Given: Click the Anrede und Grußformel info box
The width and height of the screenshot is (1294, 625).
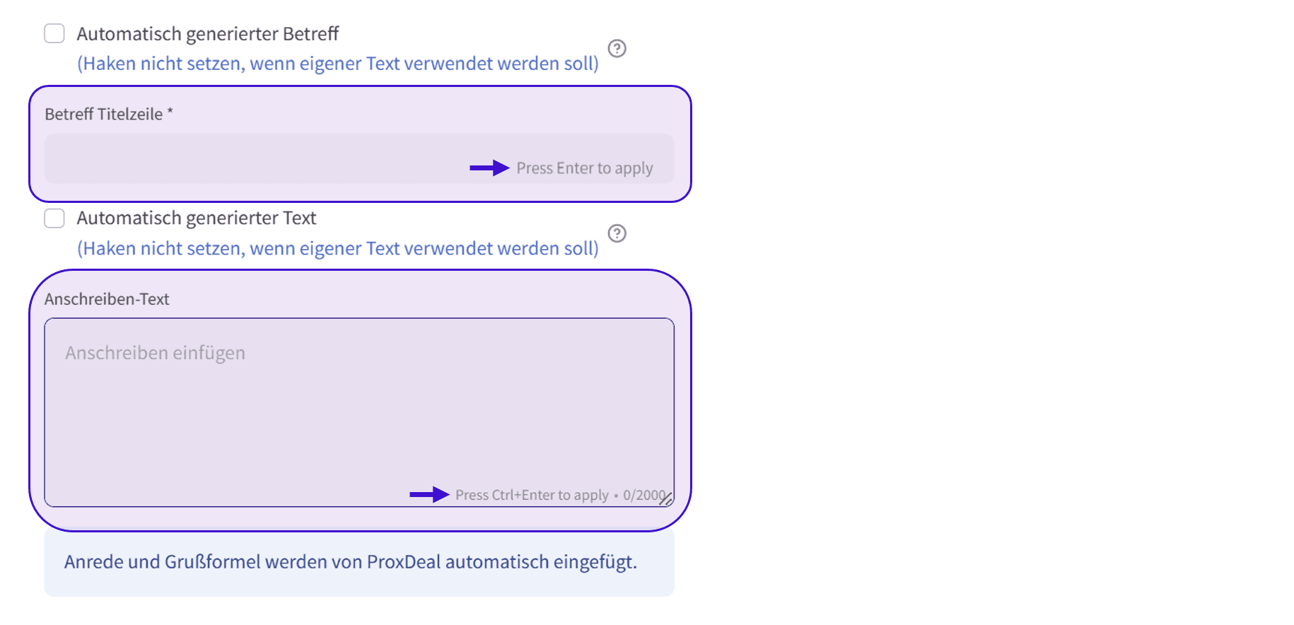Looking at the screenshot, I should coord(359,563).
